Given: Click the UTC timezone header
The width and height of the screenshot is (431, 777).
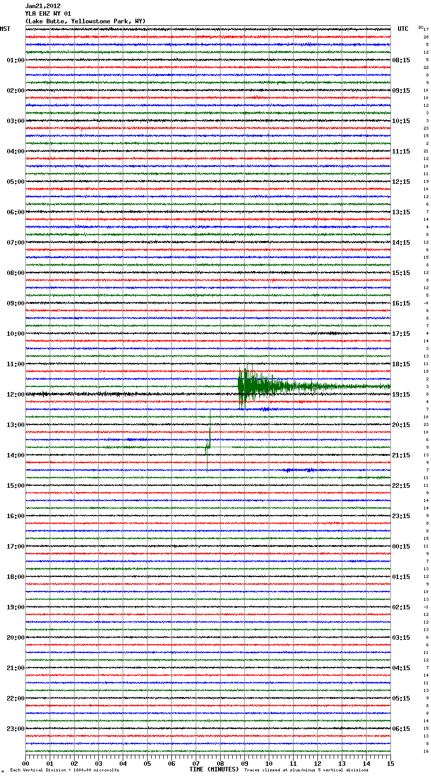Looking at the screenshot, I should point(403,29).
